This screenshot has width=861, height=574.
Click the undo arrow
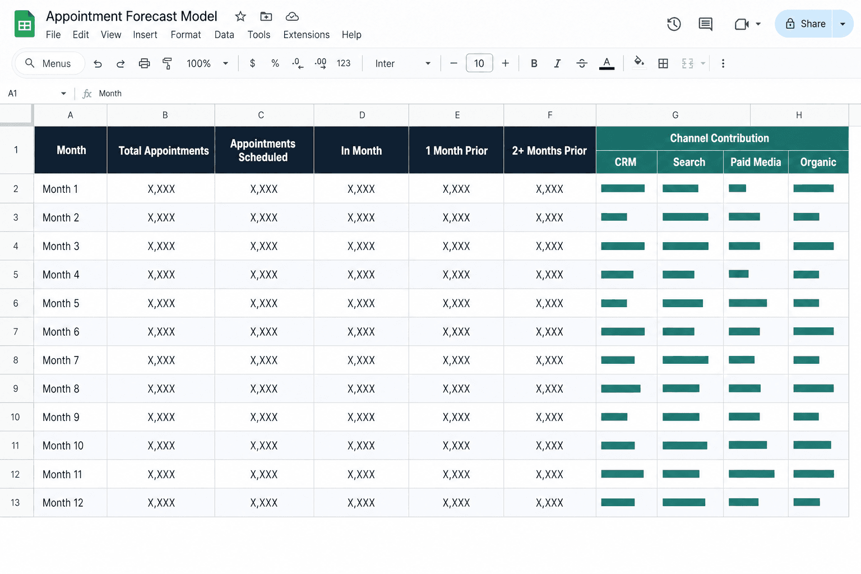[x=98, y=63]
